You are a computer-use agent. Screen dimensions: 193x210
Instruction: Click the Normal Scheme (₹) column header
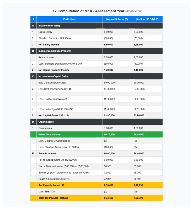tap(117, 19)
